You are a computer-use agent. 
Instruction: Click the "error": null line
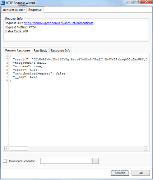pos(26,70)
